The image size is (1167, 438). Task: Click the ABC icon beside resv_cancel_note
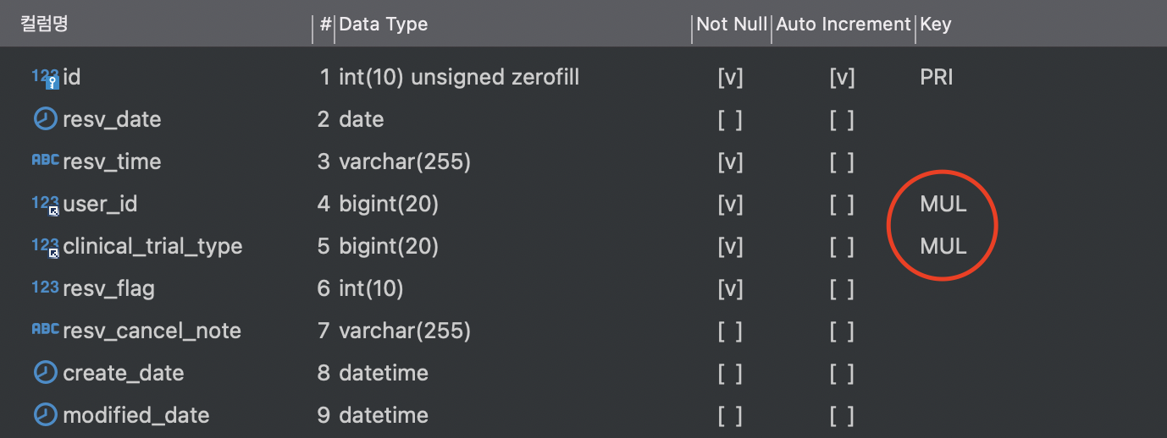[45, 328]
